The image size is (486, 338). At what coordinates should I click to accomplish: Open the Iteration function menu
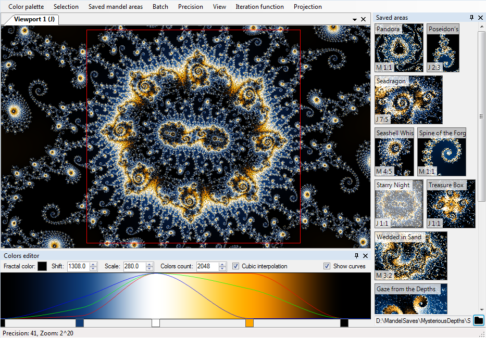(x=259, y=7)
